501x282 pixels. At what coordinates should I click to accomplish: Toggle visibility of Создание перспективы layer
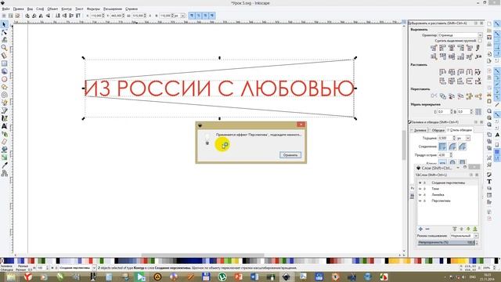pyautogui.click(x=420, y=183)
